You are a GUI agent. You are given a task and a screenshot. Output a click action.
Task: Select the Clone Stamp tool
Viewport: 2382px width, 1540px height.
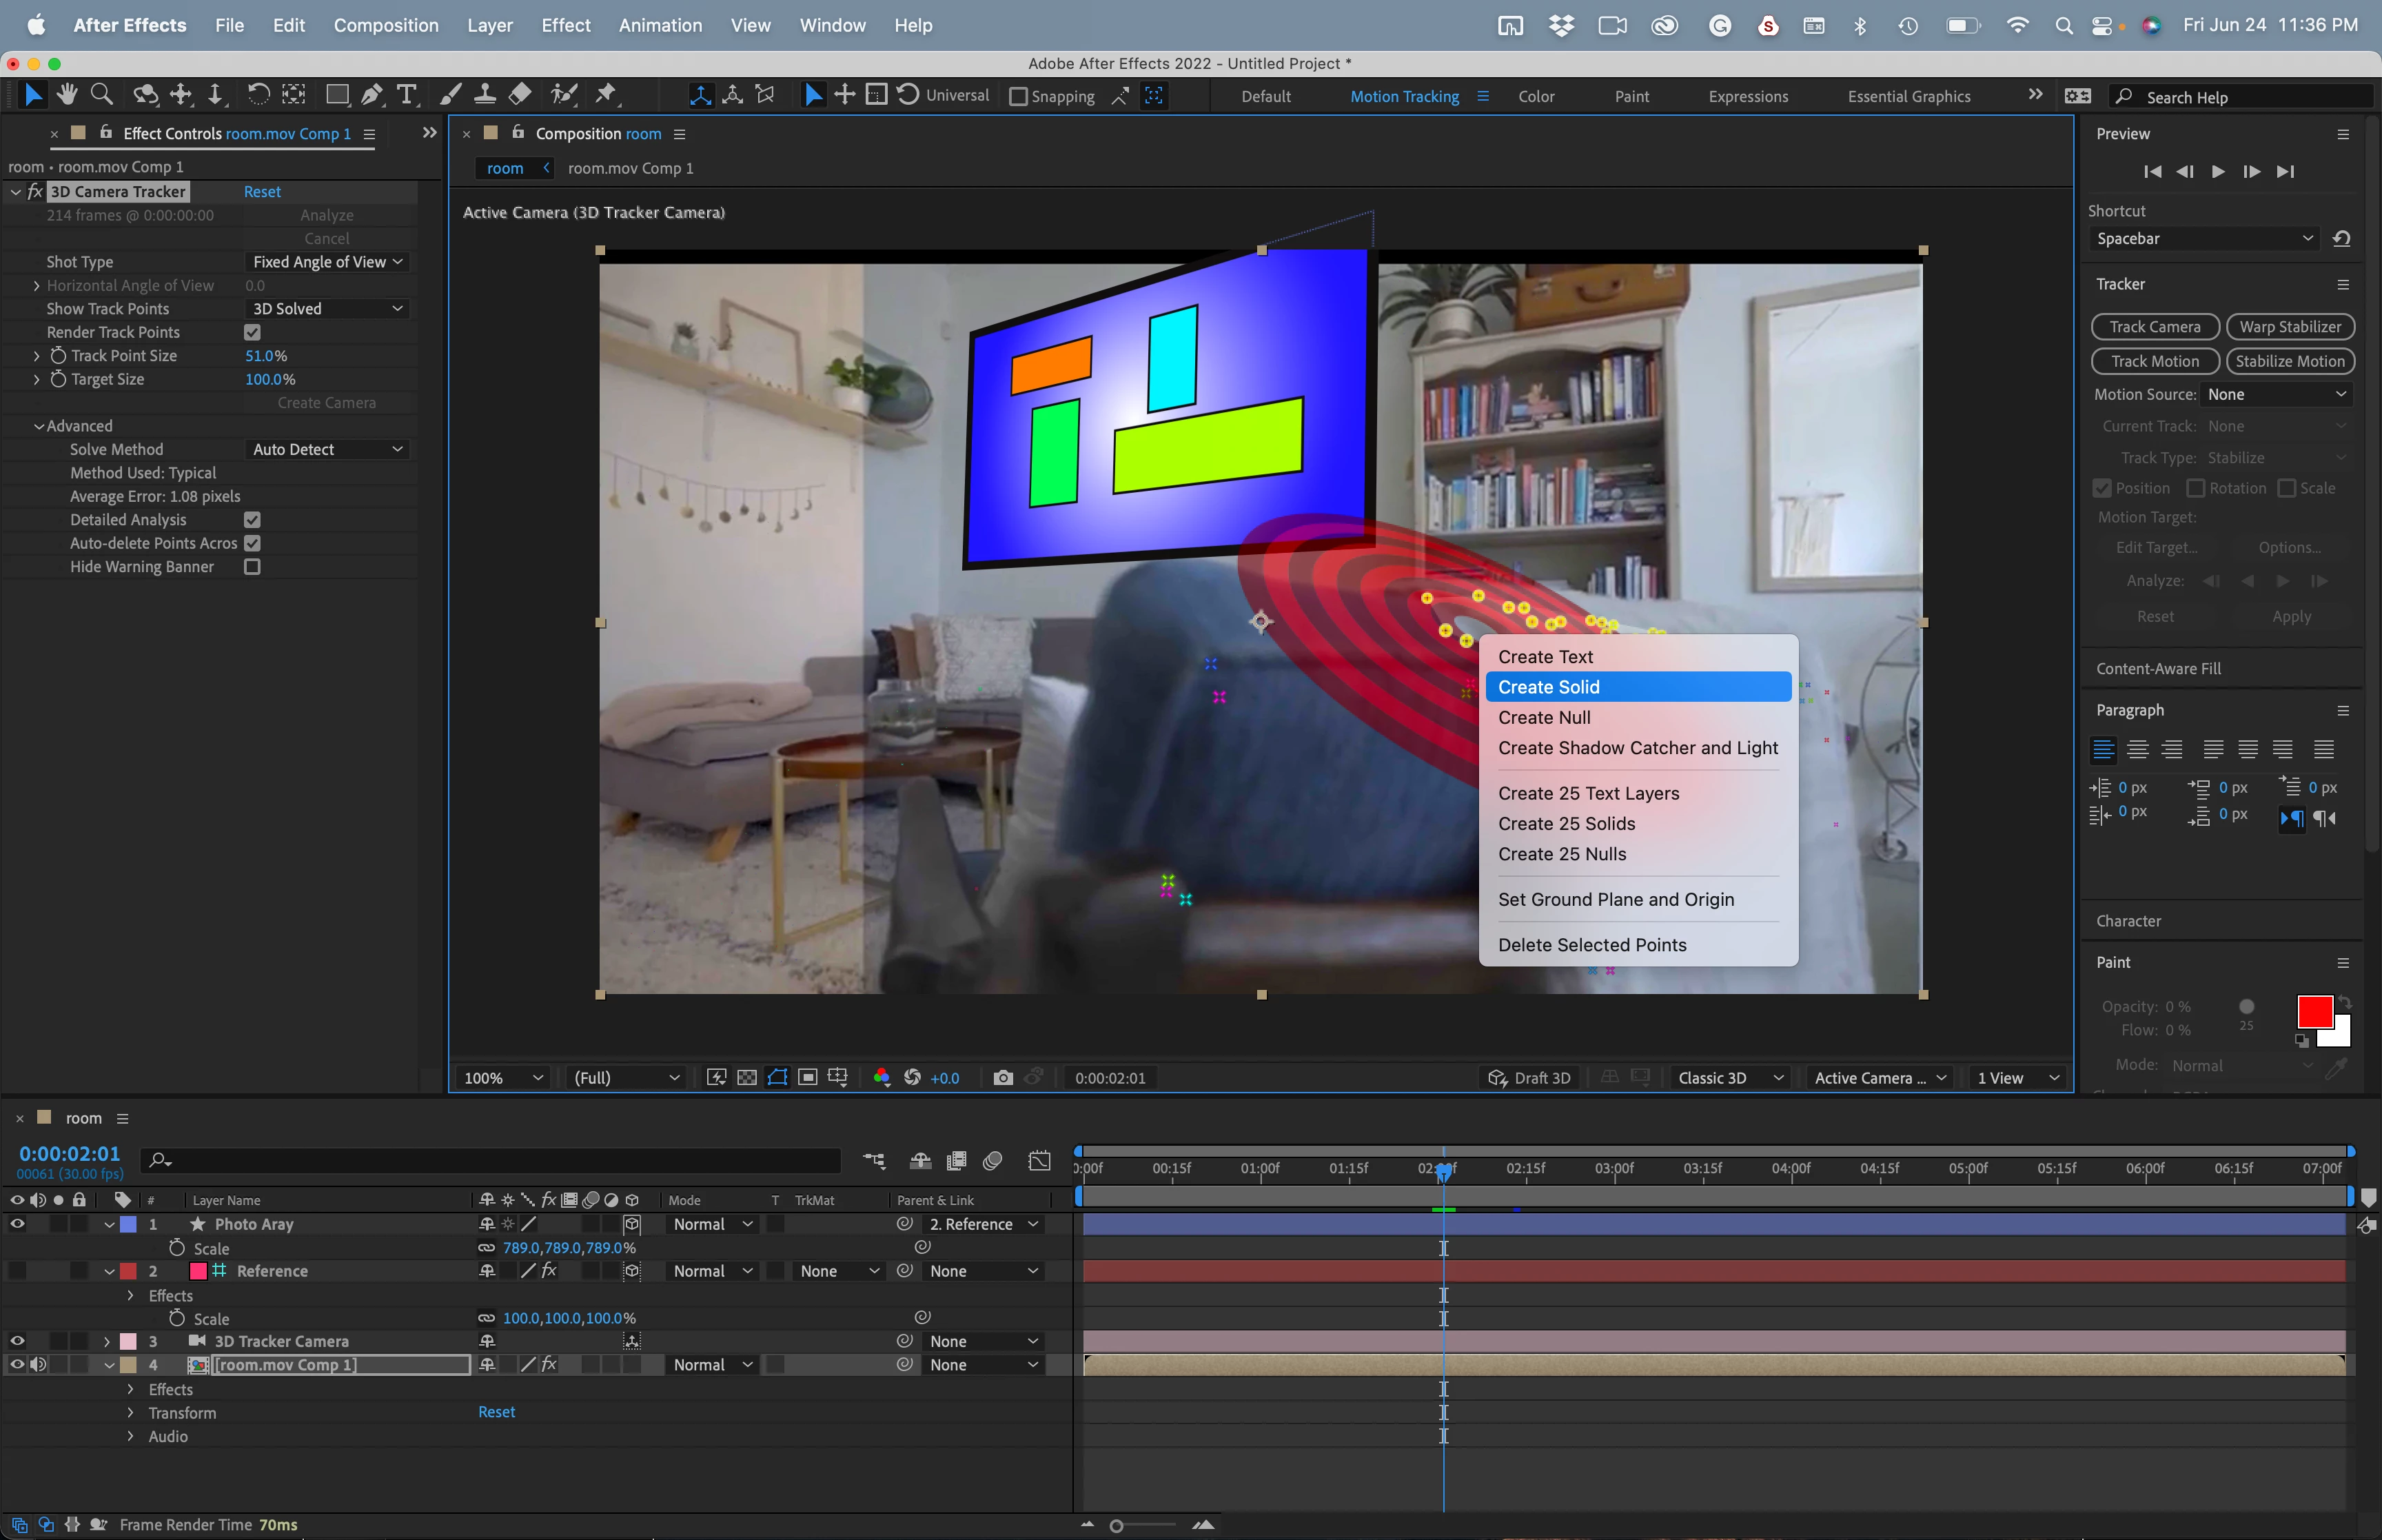[485, 95]
